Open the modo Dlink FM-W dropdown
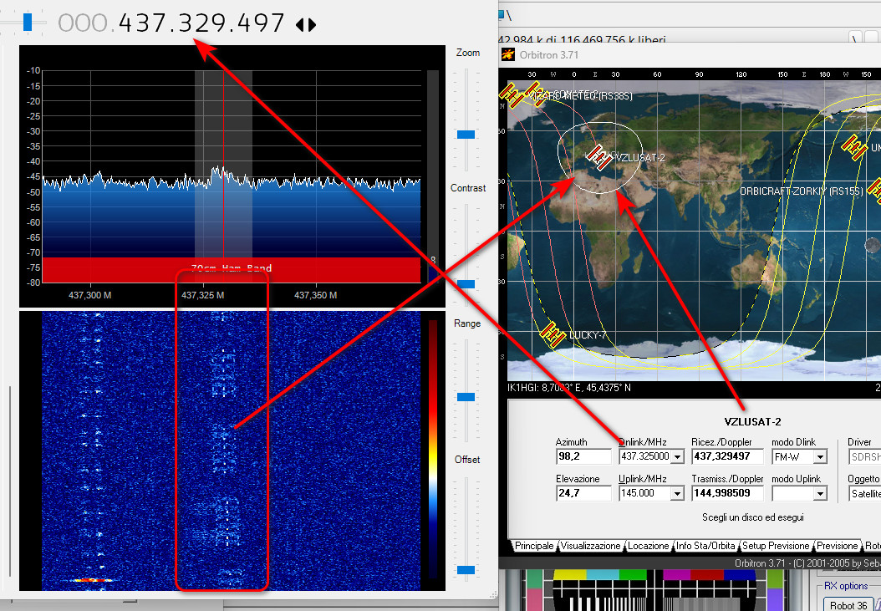881x611 pixels. click(x=820, y=457)
